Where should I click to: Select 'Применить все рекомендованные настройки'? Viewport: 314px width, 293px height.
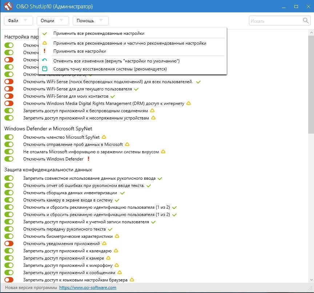[x=133, y=33]
